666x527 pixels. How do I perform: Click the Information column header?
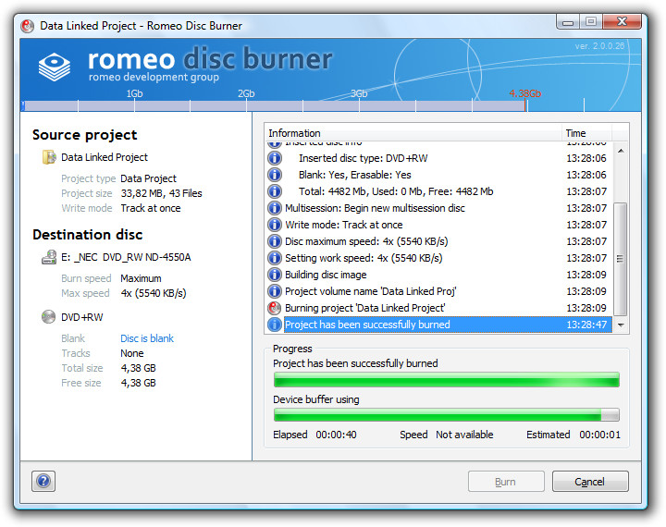(413, 133)
